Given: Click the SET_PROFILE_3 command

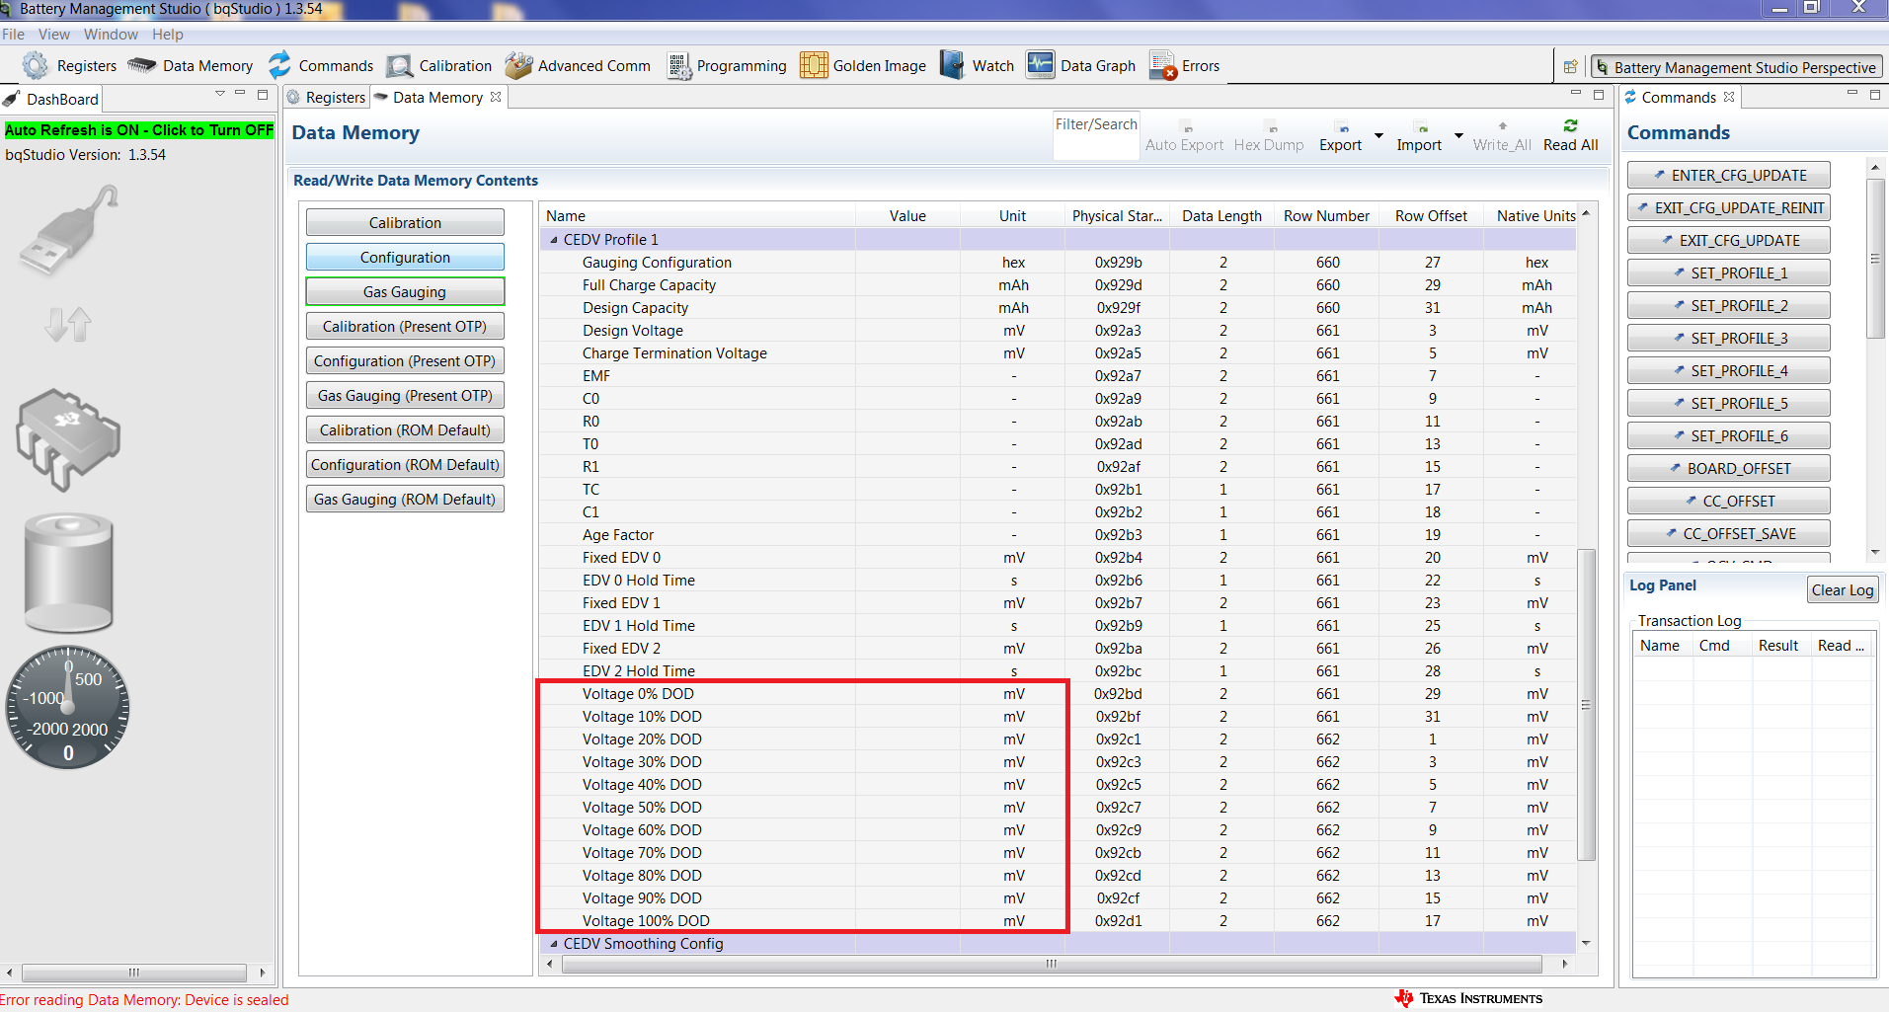Looking at the screenshot, I should [1729, 338].
